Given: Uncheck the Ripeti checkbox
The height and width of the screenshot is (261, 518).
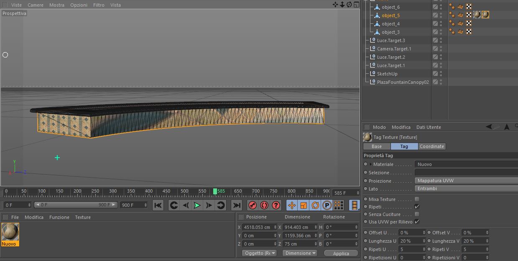Looking at the screenshot, I should 417,207.
